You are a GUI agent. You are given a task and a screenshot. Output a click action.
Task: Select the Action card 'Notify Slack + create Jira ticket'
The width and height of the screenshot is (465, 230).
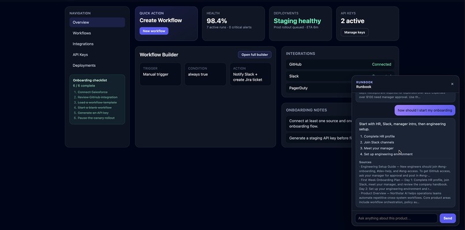point(250,74)
